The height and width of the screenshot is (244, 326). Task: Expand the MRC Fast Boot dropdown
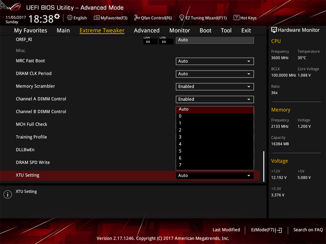click(215, 61)
